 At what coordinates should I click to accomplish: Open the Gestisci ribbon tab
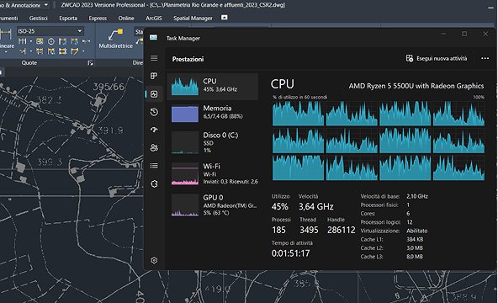click(x=39, y=19)
